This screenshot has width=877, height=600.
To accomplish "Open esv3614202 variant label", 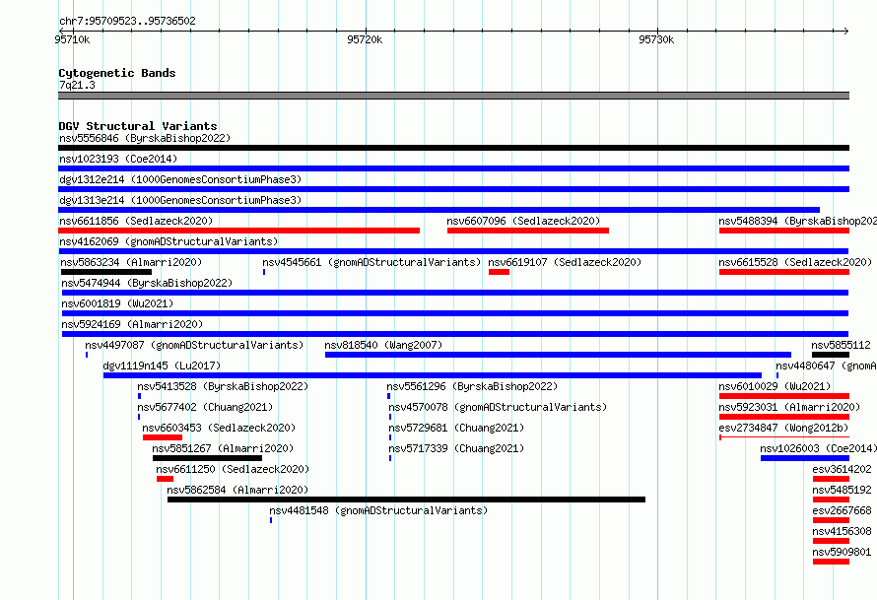I will [x=842, y=469].
